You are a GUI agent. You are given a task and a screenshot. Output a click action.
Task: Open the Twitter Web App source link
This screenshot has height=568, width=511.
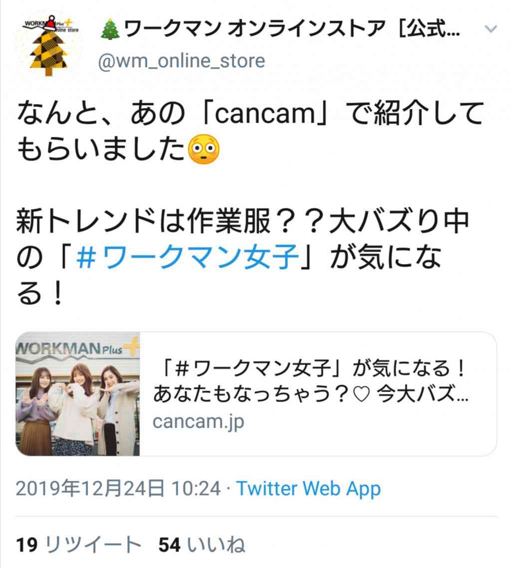coord(308,488)
